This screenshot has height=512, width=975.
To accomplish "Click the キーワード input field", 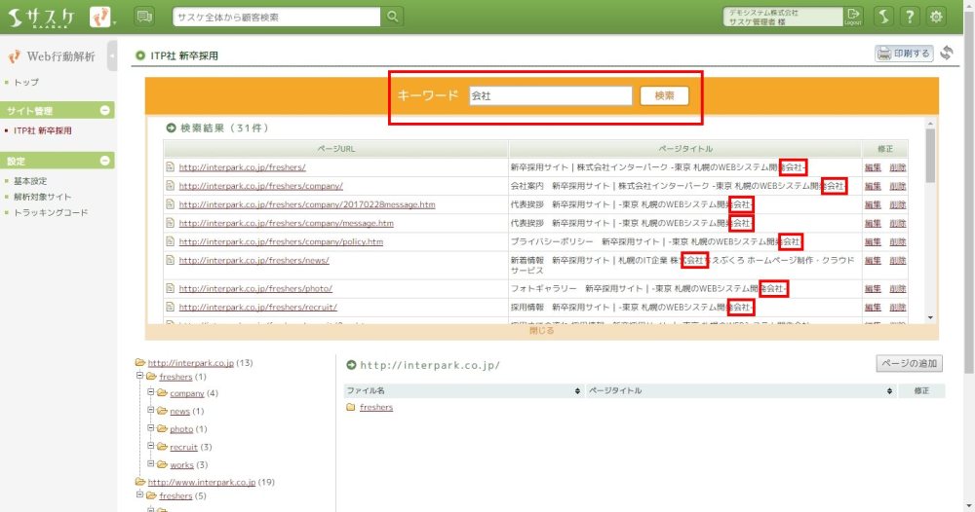I will (x=550, y=95).
